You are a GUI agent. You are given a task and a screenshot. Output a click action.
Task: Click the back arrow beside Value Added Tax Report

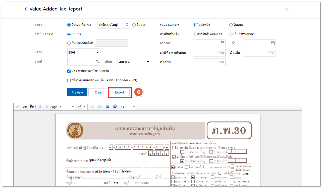tap(26, 9)
